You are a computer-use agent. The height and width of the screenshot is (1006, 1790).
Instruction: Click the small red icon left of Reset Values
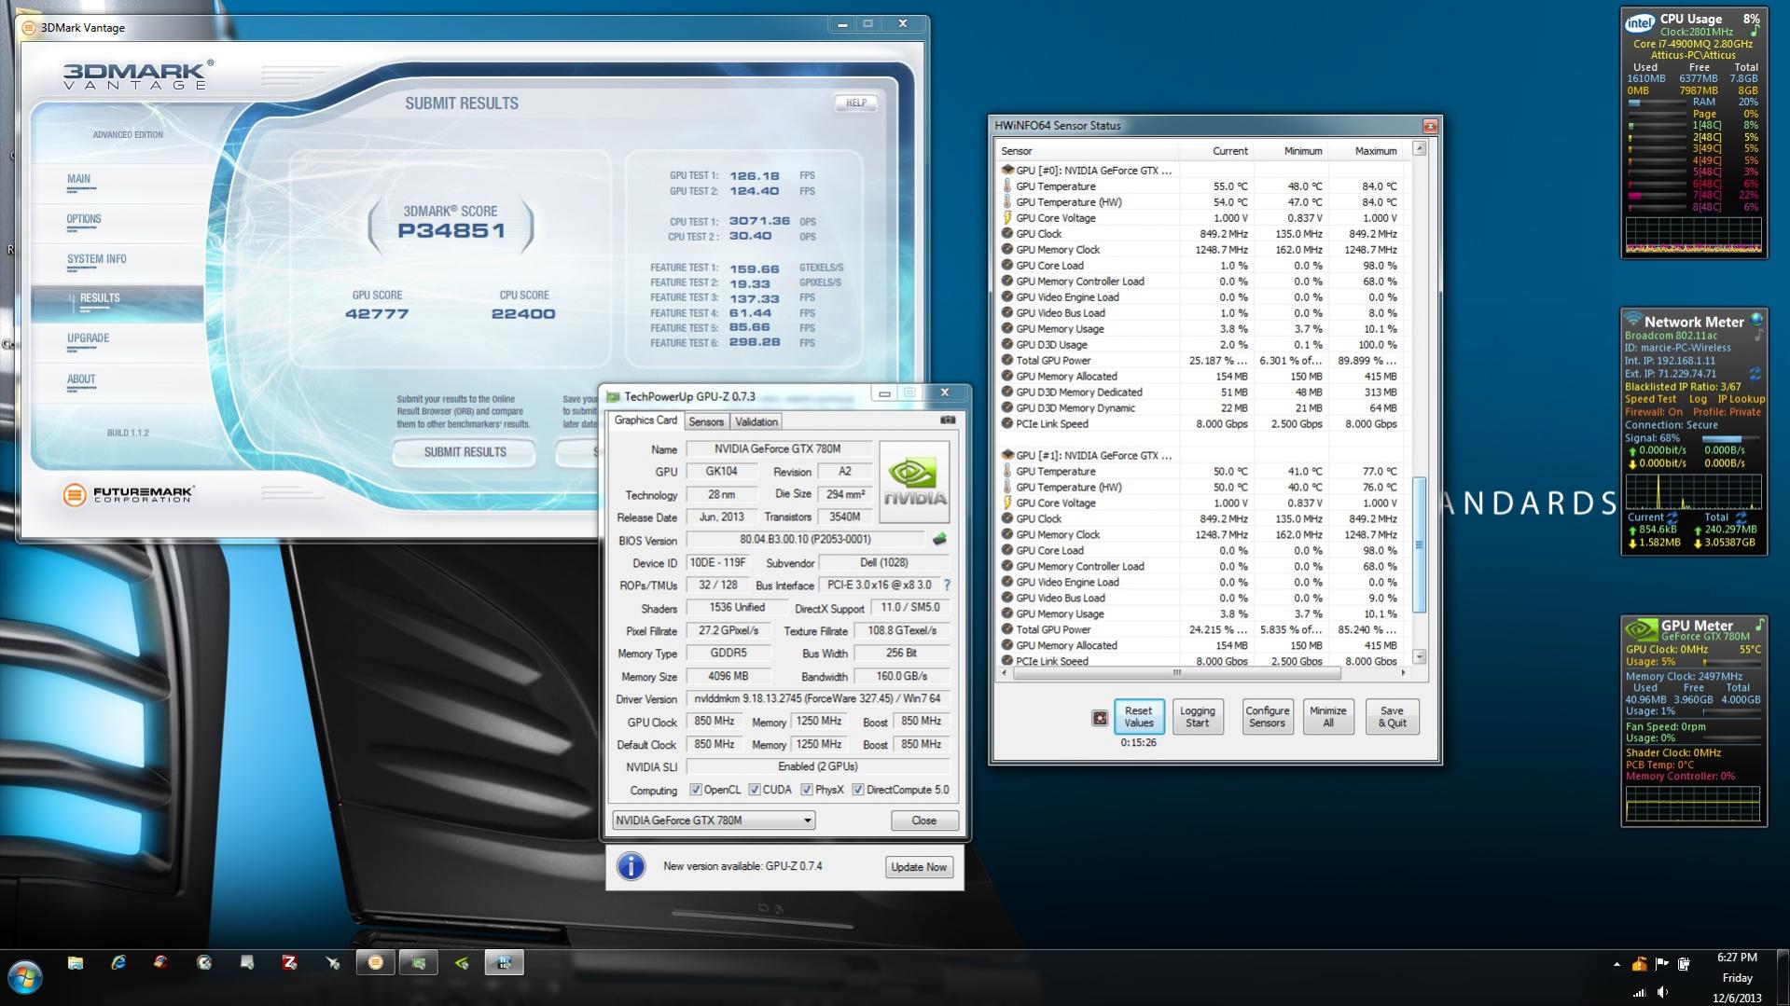[x=1100, y=718]
